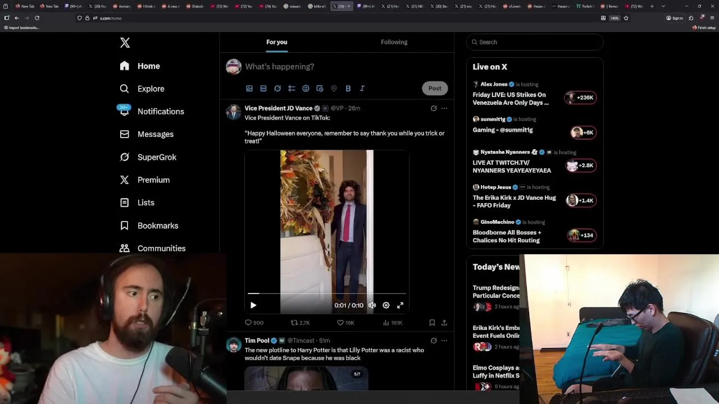Screen dimensions: 719x404
Task: Open Notifications in the sidebar
Action: coord(152,111)
